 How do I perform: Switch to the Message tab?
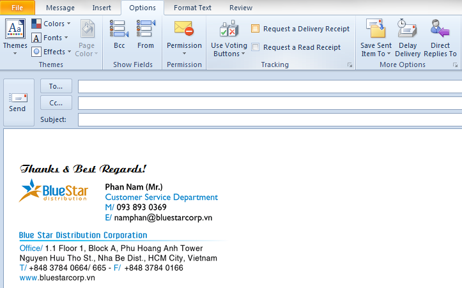[60, 8]
